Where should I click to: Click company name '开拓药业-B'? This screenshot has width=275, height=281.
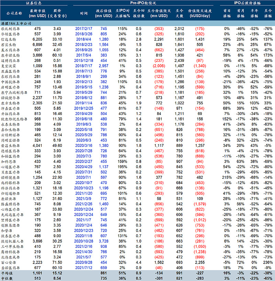[x=10, y=114]
